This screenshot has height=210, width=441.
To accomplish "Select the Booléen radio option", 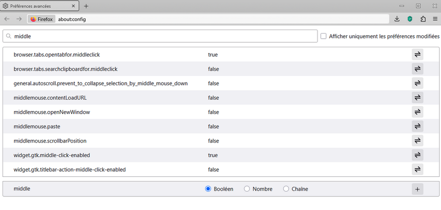I will (x=208, y=189).
